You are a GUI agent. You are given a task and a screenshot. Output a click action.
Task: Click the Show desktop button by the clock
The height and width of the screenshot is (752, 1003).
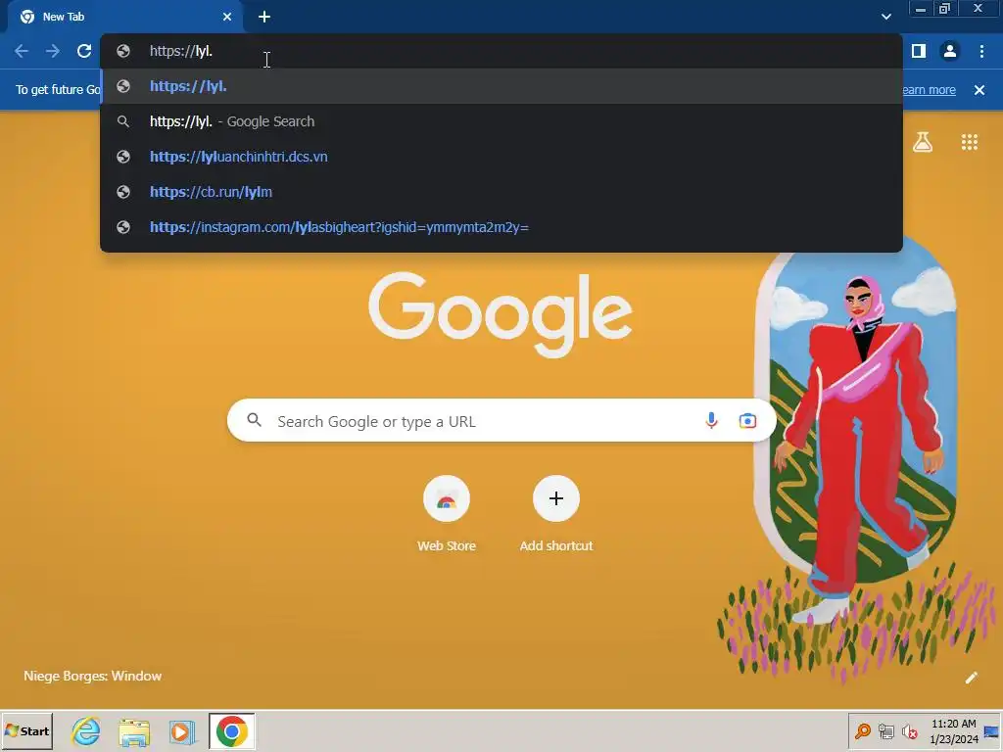tap(992, 730)
